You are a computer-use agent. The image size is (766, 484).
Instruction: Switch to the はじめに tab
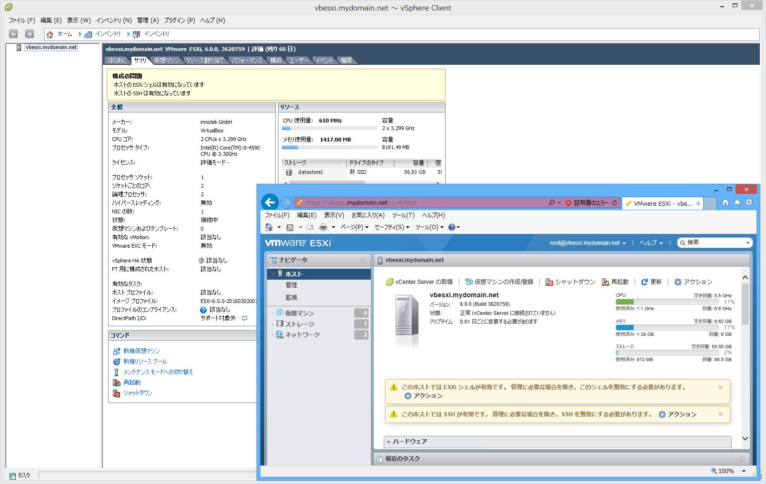pyautogui.click(x=117, y=60)
